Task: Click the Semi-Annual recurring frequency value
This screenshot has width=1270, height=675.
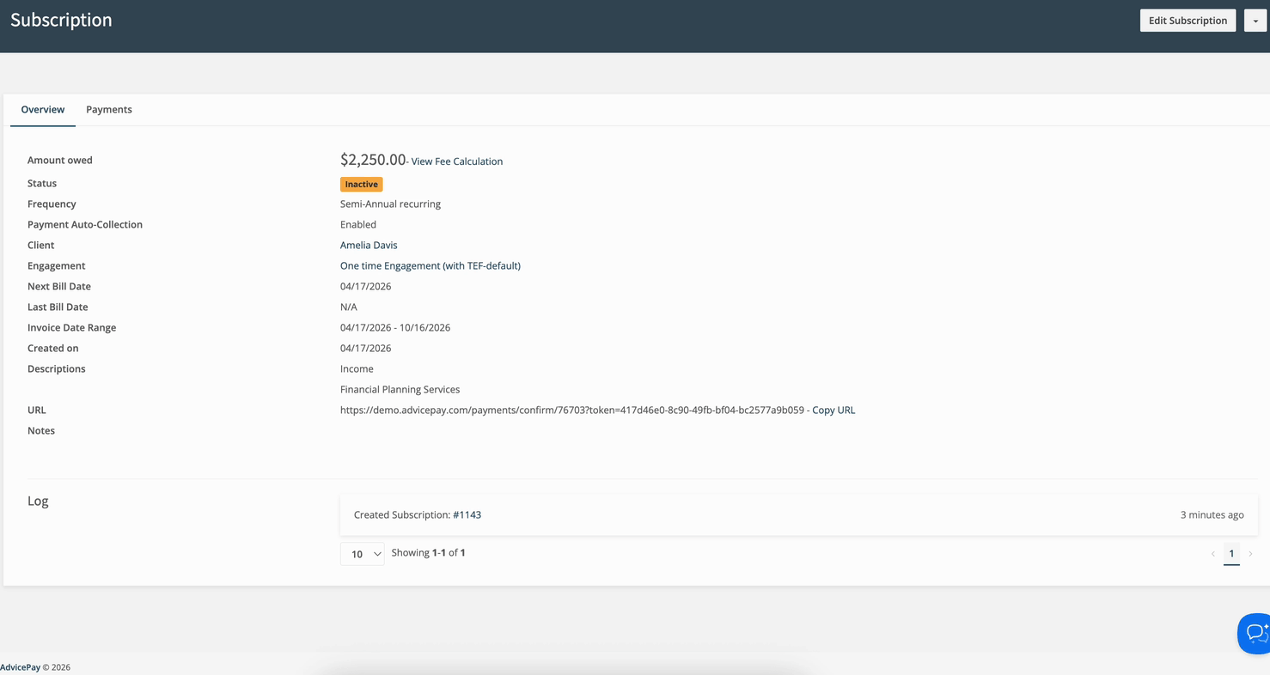Action: pyautogui.click(x=390, y=204)
